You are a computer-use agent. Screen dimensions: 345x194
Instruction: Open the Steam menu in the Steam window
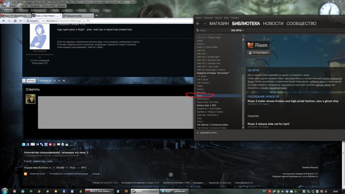point(199,18)
